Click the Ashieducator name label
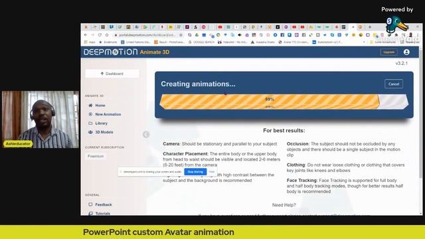425x239 pixels. (x=18, y=144)
